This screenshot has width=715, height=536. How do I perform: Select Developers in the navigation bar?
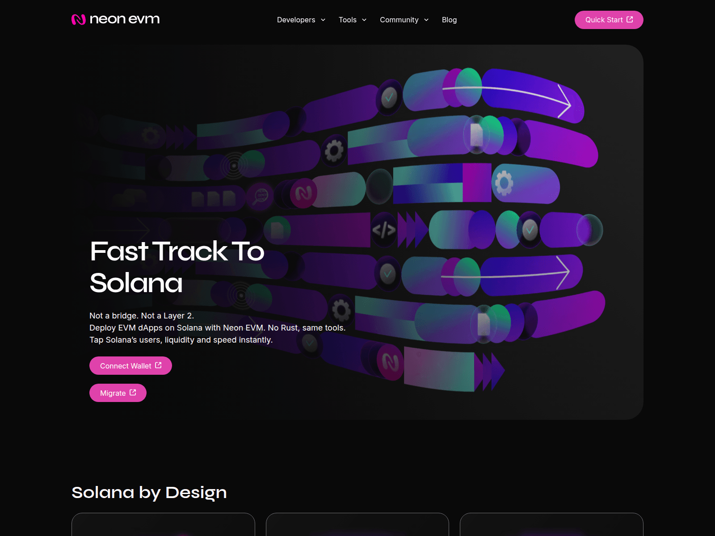pyautogui.click(x=295, y=20)
